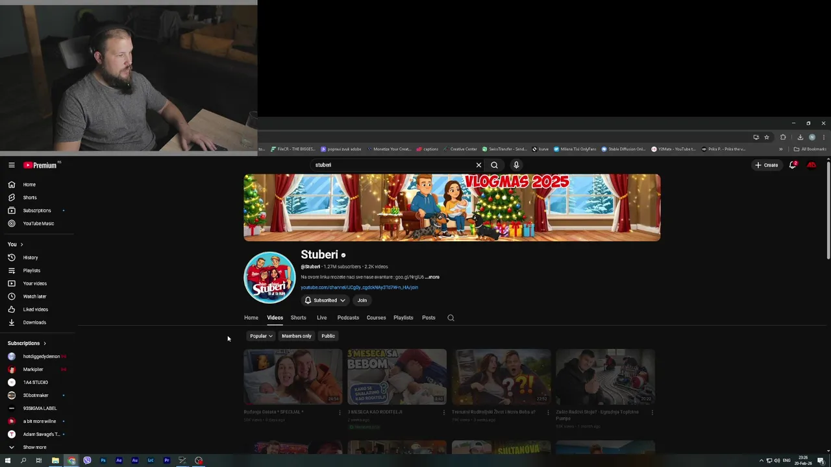Open Your videos
This screenshot has width=831, height=467.
(34, 283)
